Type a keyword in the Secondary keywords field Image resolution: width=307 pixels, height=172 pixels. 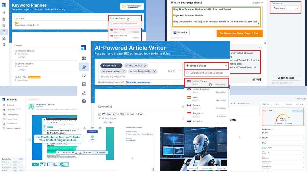click(113, 76)
